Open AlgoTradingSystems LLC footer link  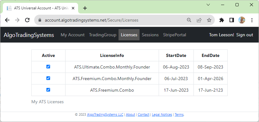105,114
